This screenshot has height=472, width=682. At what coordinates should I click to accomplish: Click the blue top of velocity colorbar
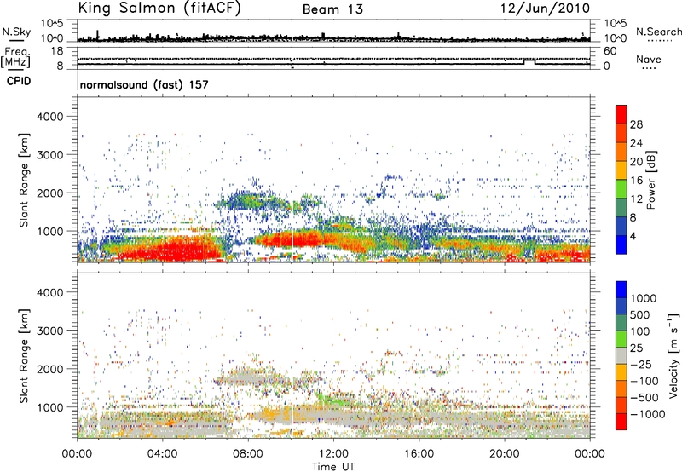pos(621,290)
